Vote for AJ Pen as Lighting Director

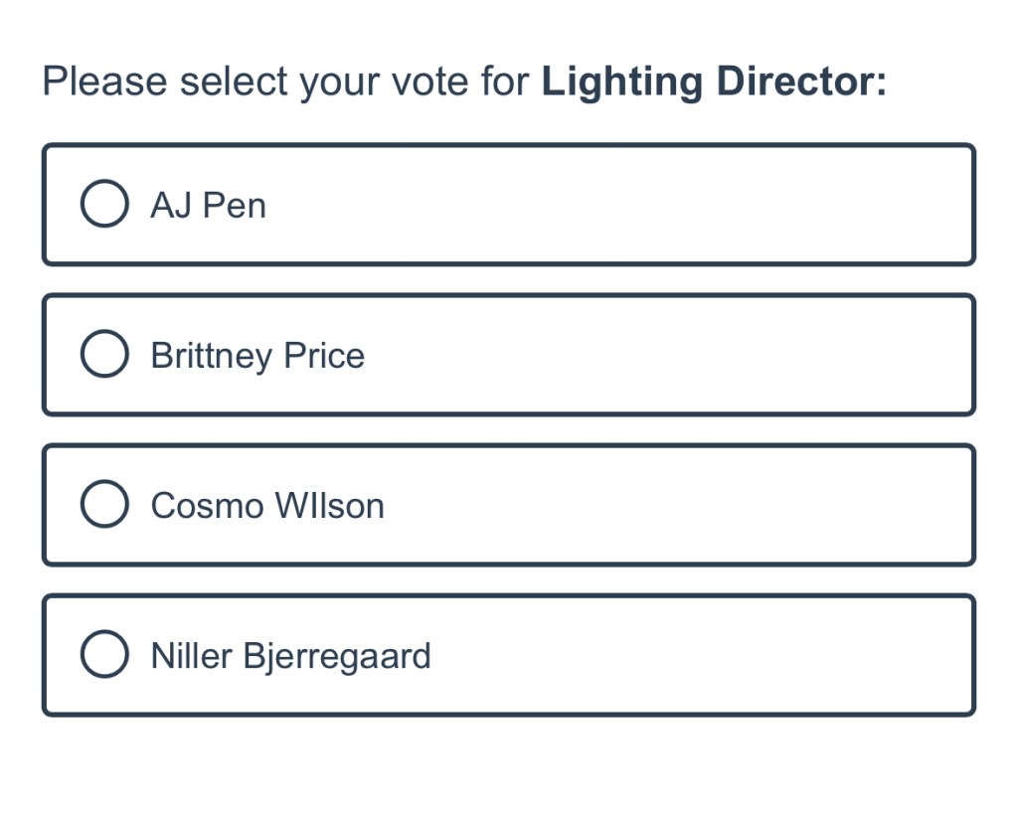104,204
